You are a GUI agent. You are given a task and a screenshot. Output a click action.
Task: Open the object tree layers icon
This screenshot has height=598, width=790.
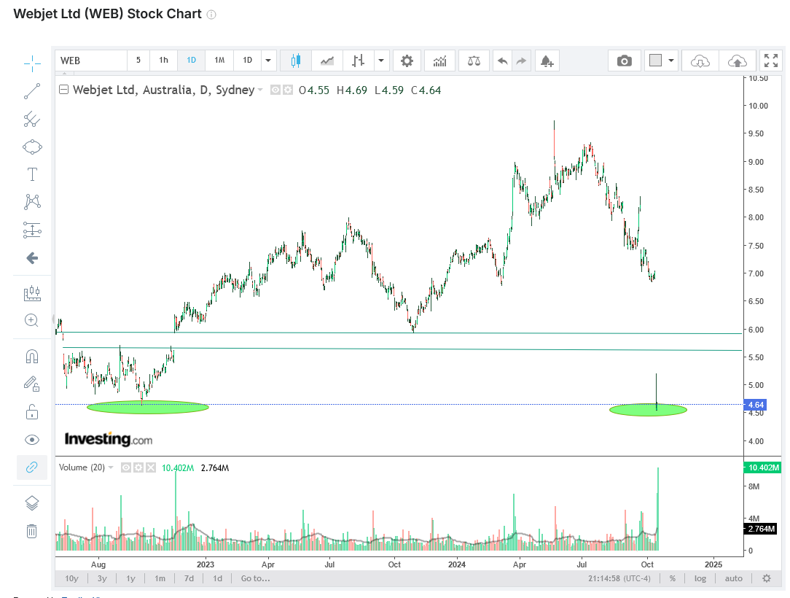32,503
